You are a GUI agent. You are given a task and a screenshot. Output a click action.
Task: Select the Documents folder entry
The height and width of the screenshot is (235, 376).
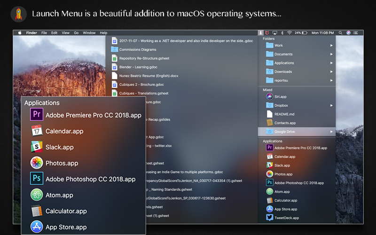coord(297,54)
